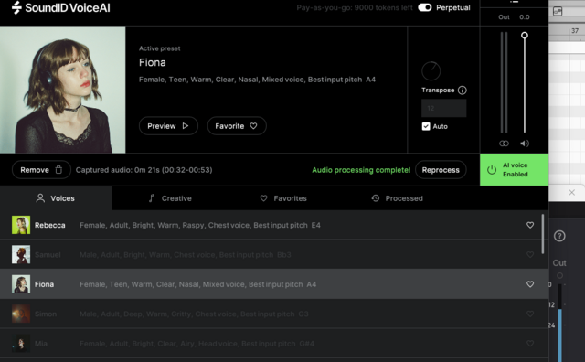This screenshot has height=362, width=585.
Task: Click Rebecca's avatar thumbnail
Action: (x=21, y=225)
